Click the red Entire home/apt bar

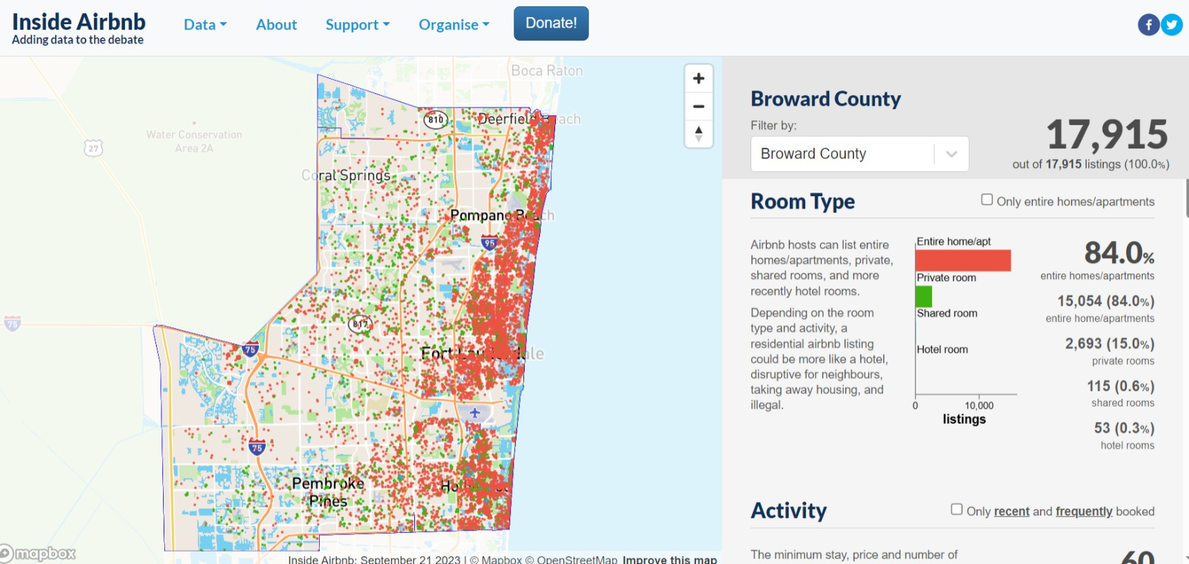click(x=963, y=260)
